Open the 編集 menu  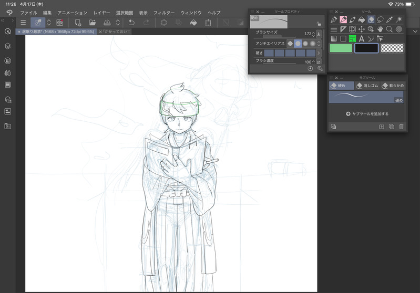(47, 13)
